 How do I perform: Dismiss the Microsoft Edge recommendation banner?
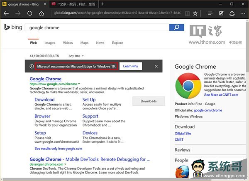pyautogui.click(x=156, y=66)
